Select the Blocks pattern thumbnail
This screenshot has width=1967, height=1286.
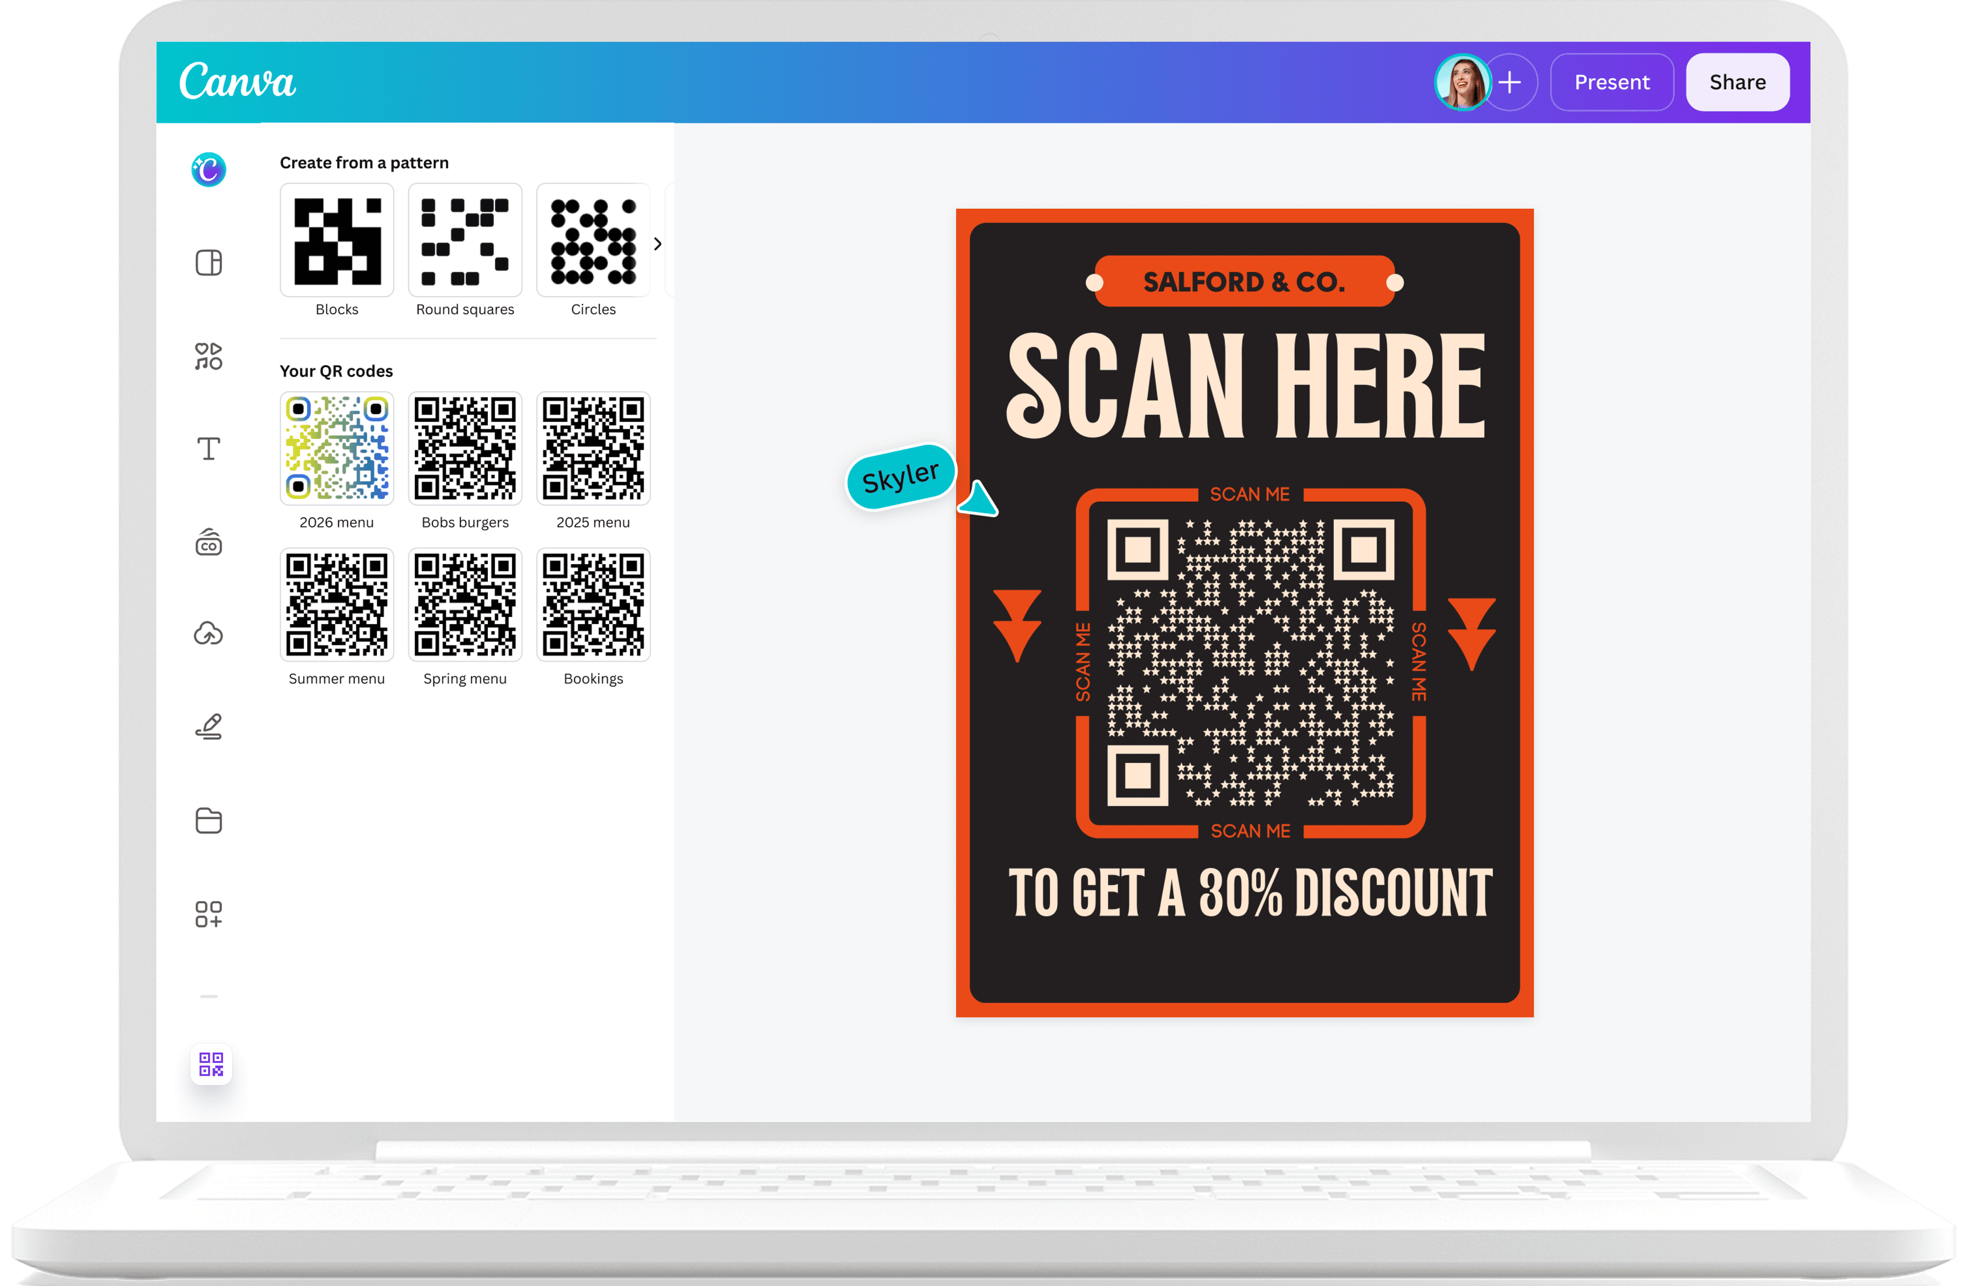(337, 240)
